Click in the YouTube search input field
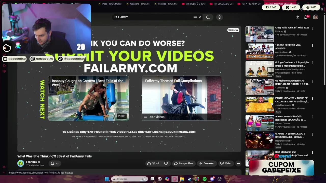 153,17
